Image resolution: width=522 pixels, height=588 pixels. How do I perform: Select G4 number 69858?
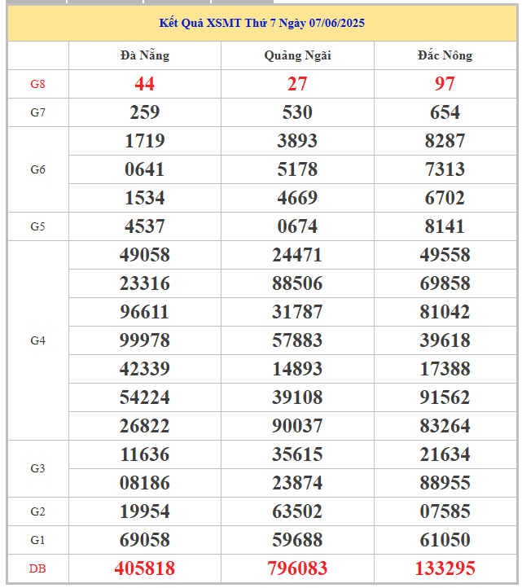tap(445, 283)
